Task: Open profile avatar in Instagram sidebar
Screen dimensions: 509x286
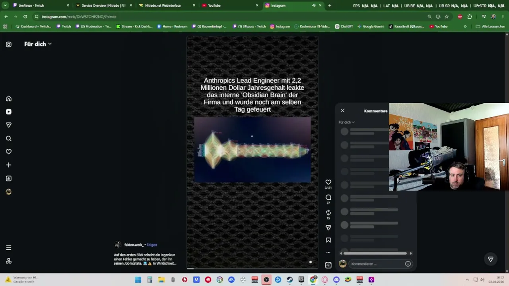Action: tap(9, 191)
